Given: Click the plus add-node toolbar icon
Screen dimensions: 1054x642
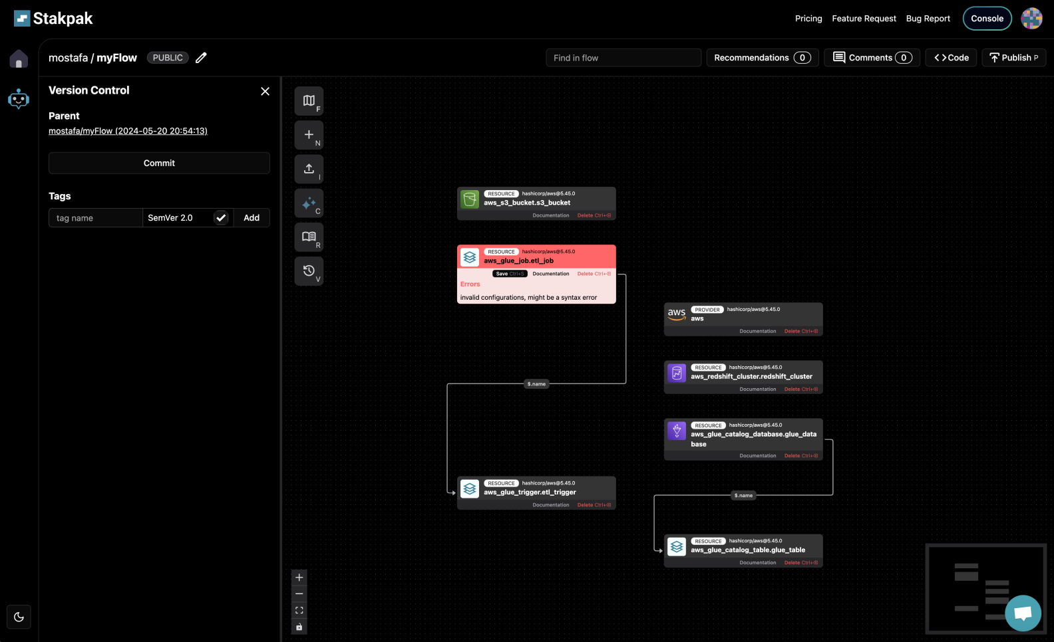Looking at the screenshot, I should pyautogui.click(x=309, y=135).
